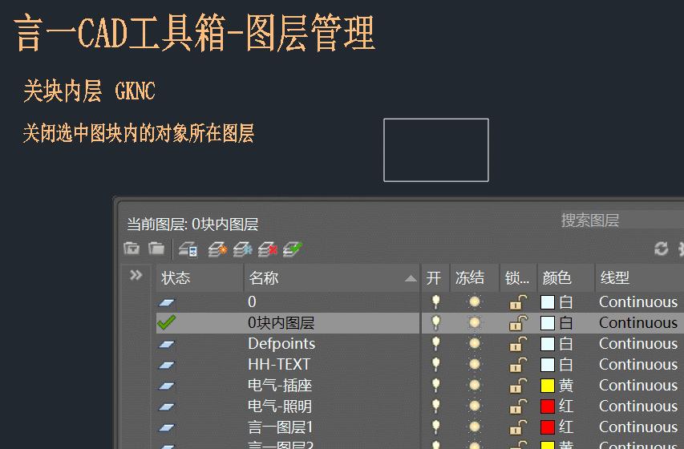Lock Defpoints layer via padlock icon

click(518, 344)
